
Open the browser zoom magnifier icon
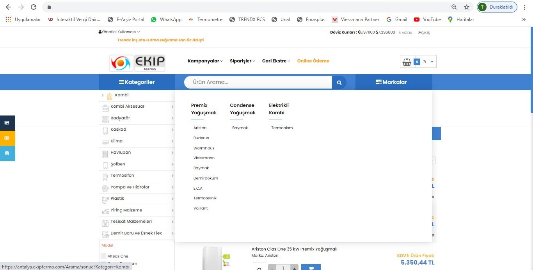454,7
